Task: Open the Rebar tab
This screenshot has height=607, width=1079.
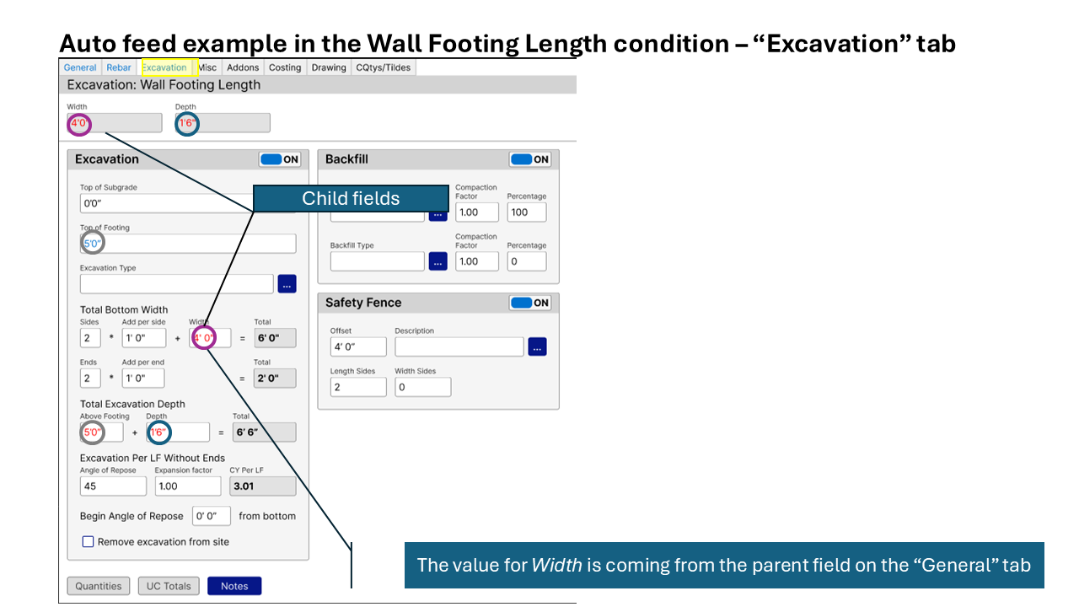Action: [119, 67]
